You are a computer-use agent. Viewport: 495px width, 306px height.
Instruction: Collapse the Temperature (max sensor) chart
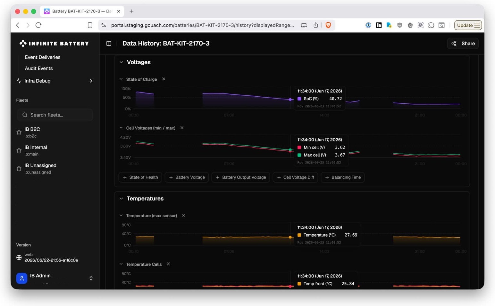point(121,215)
